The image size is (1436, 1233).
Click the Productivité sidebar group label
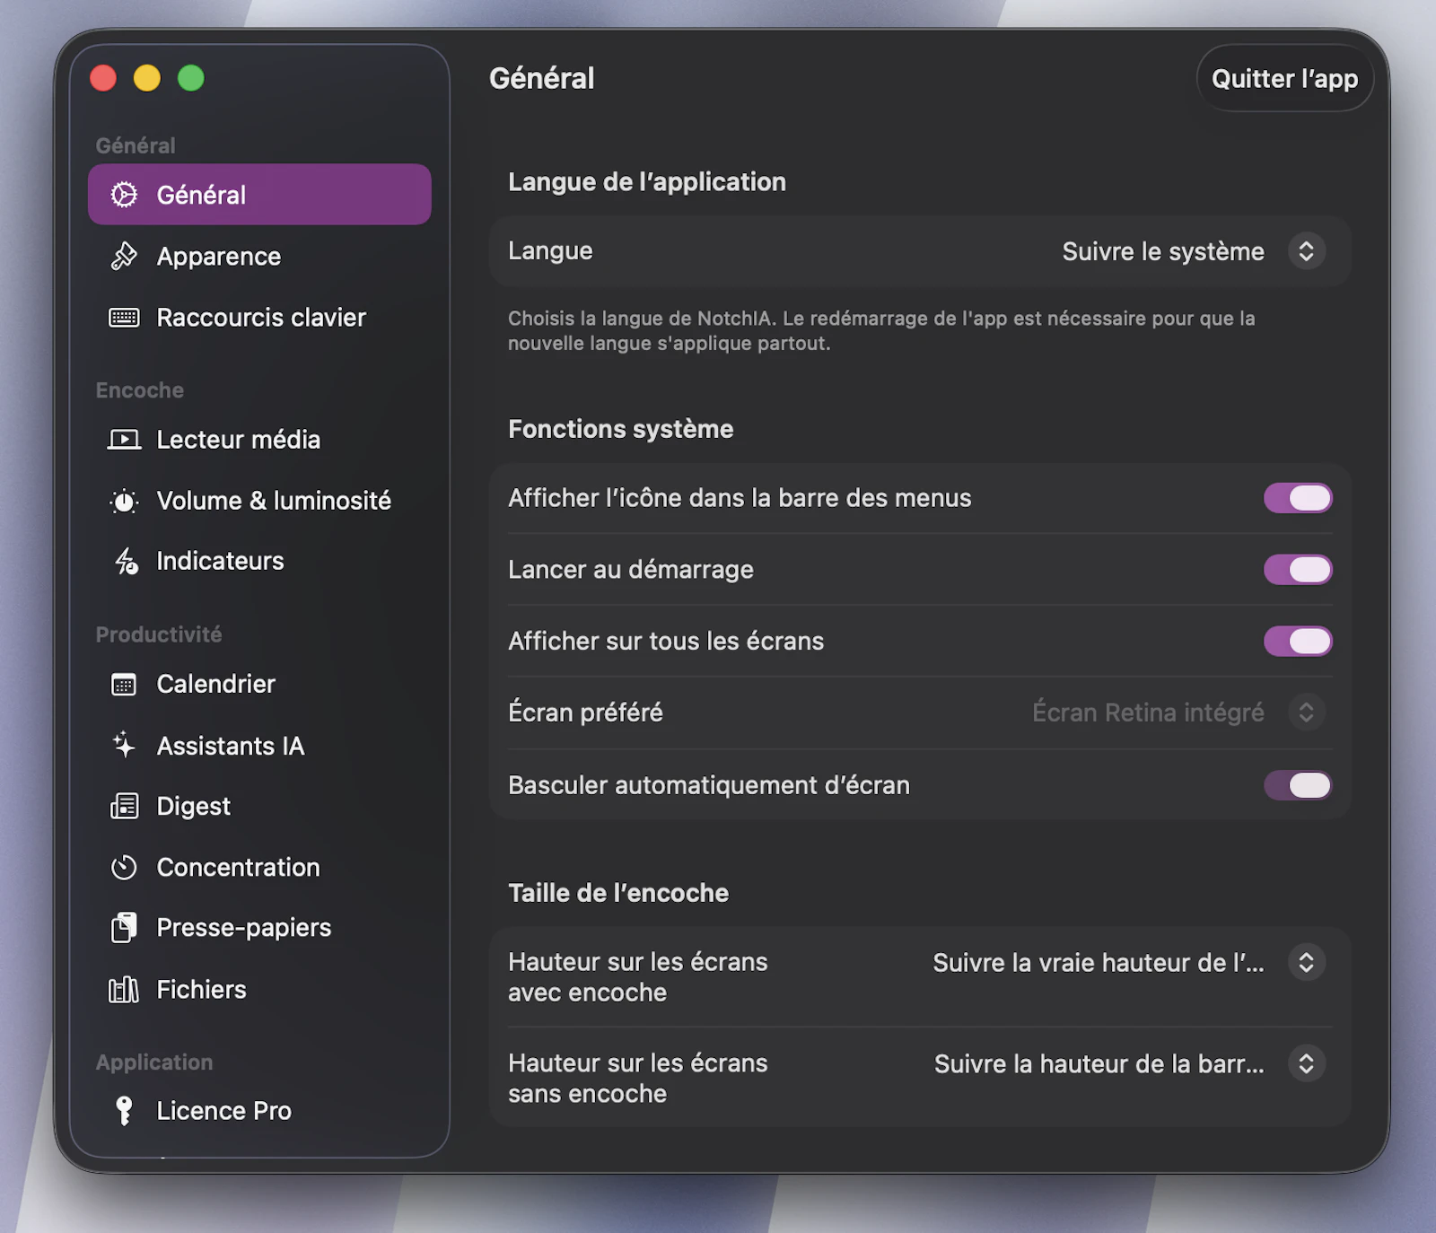click(158, 634)
